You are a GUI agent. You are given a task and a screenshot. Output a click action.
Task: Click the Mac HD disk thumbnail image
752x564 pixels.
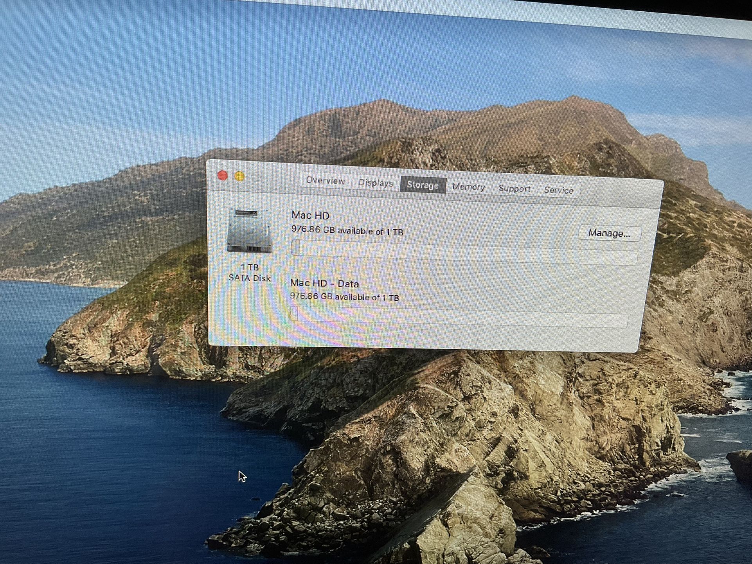click(x=250, y=231)
